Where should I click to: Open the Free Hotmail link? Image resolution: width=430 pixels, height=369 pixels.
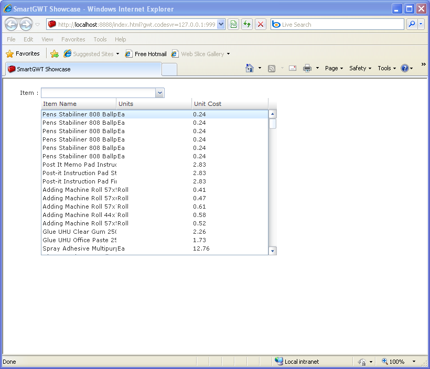pos(146,54)
